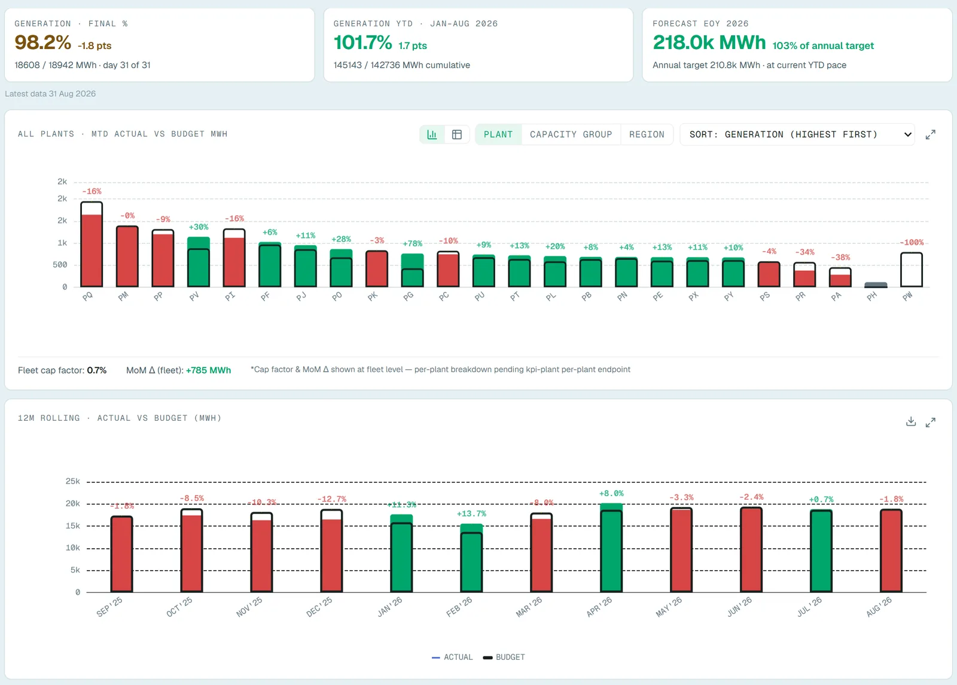
Task: Click the "-1.8 pts" delta text
Action: (x=95, y=46)
